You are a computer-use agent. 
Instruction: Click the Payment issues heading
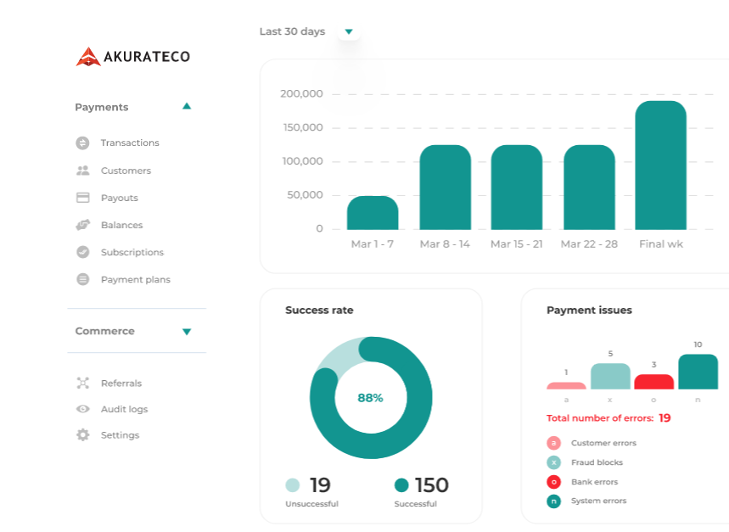click(589, 311)
